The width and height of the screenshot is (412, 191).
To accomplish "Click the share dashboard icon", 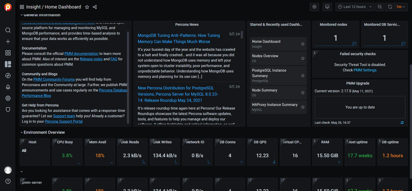I will (x=95, y=7).
